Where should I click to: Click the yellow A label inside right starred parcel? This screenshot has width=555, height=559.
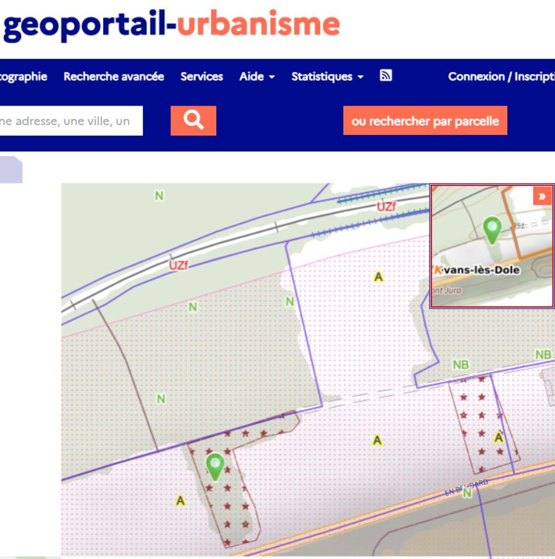[498, 437]
